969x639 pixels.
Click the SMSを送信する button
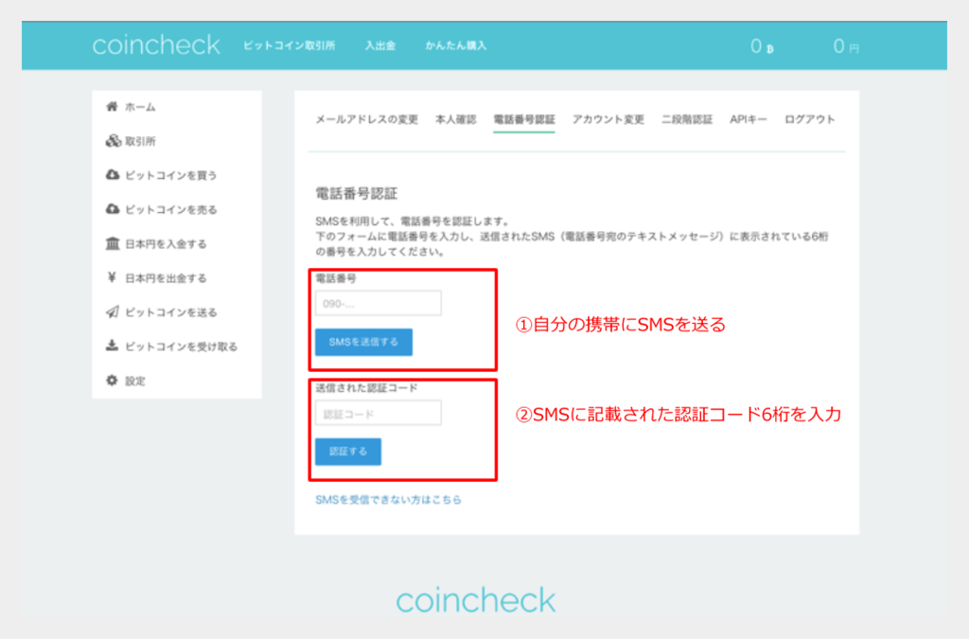pyautogui.click(x=363, y=342)
